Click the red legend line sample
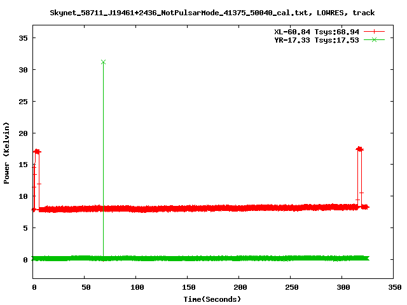 click(x=374, y=32)
